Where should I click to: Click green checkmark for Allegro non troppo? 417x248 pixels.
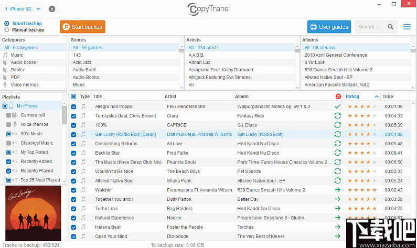338,106
